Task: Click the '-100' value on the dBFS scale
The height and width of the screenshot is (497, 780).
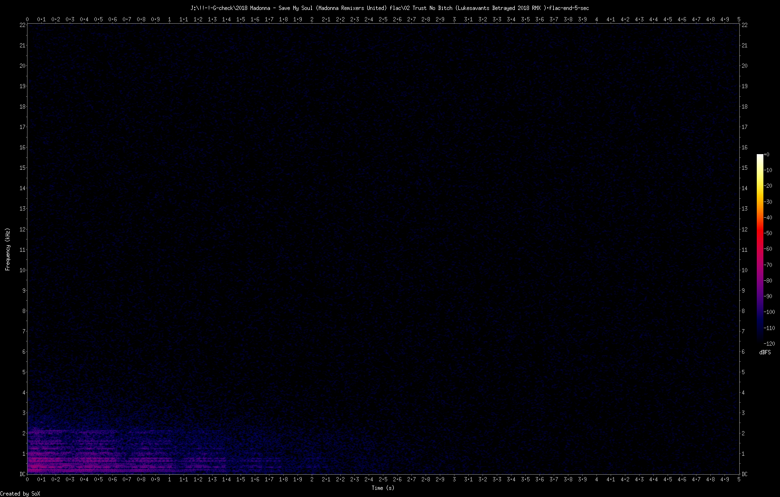Action: click(770, 312)
